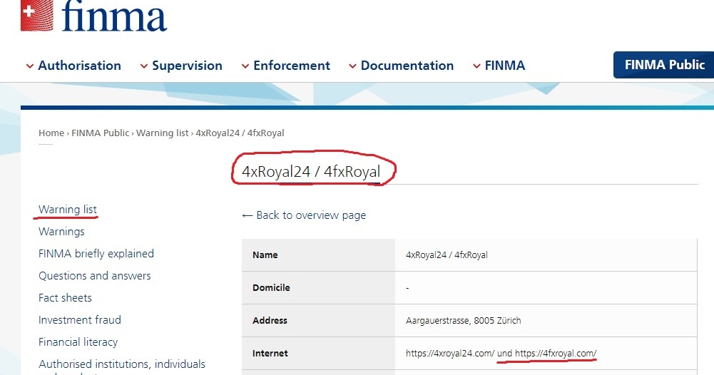Select the Internet row label

[270, 353]
